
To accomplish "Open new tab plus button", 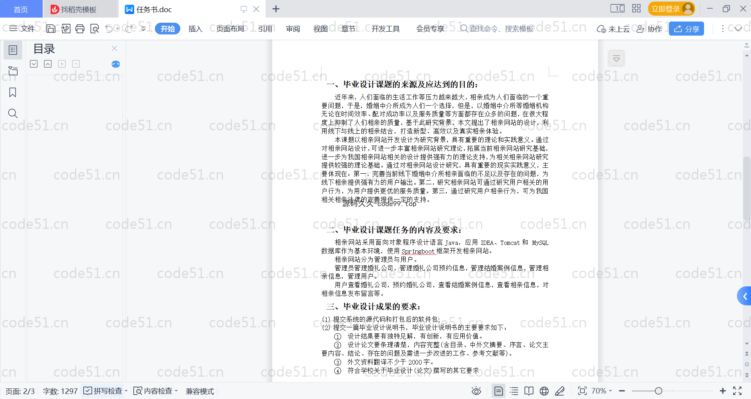I will coord(276,9).
